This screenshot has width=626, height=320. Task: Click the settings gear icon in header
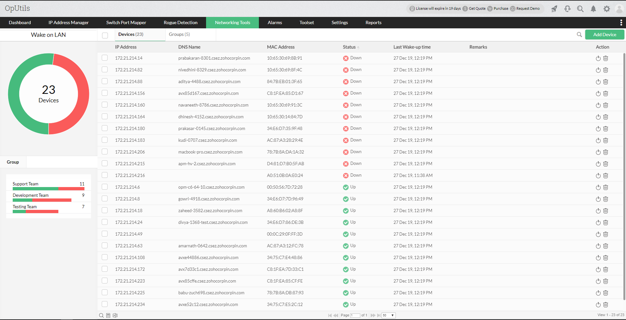click(607, 9)
